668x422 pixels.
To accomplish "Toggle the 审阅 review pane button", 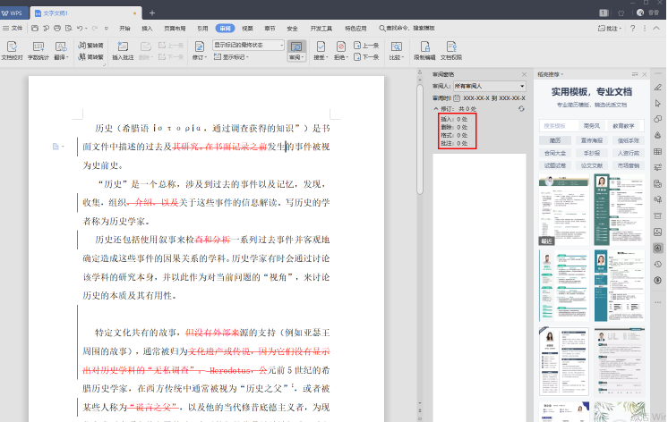I will point(296,48).
